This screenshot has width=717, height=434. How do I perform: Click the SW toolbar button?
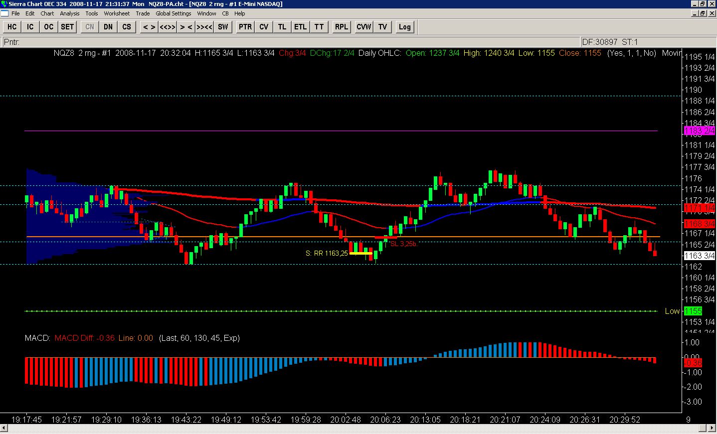tap(223, 27)
